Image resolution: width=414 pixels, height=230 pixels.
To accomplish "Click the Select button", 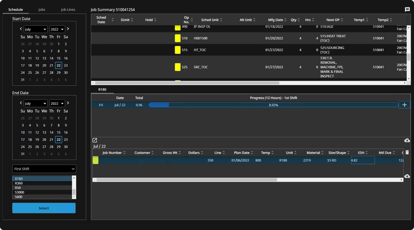I will 44,208.
